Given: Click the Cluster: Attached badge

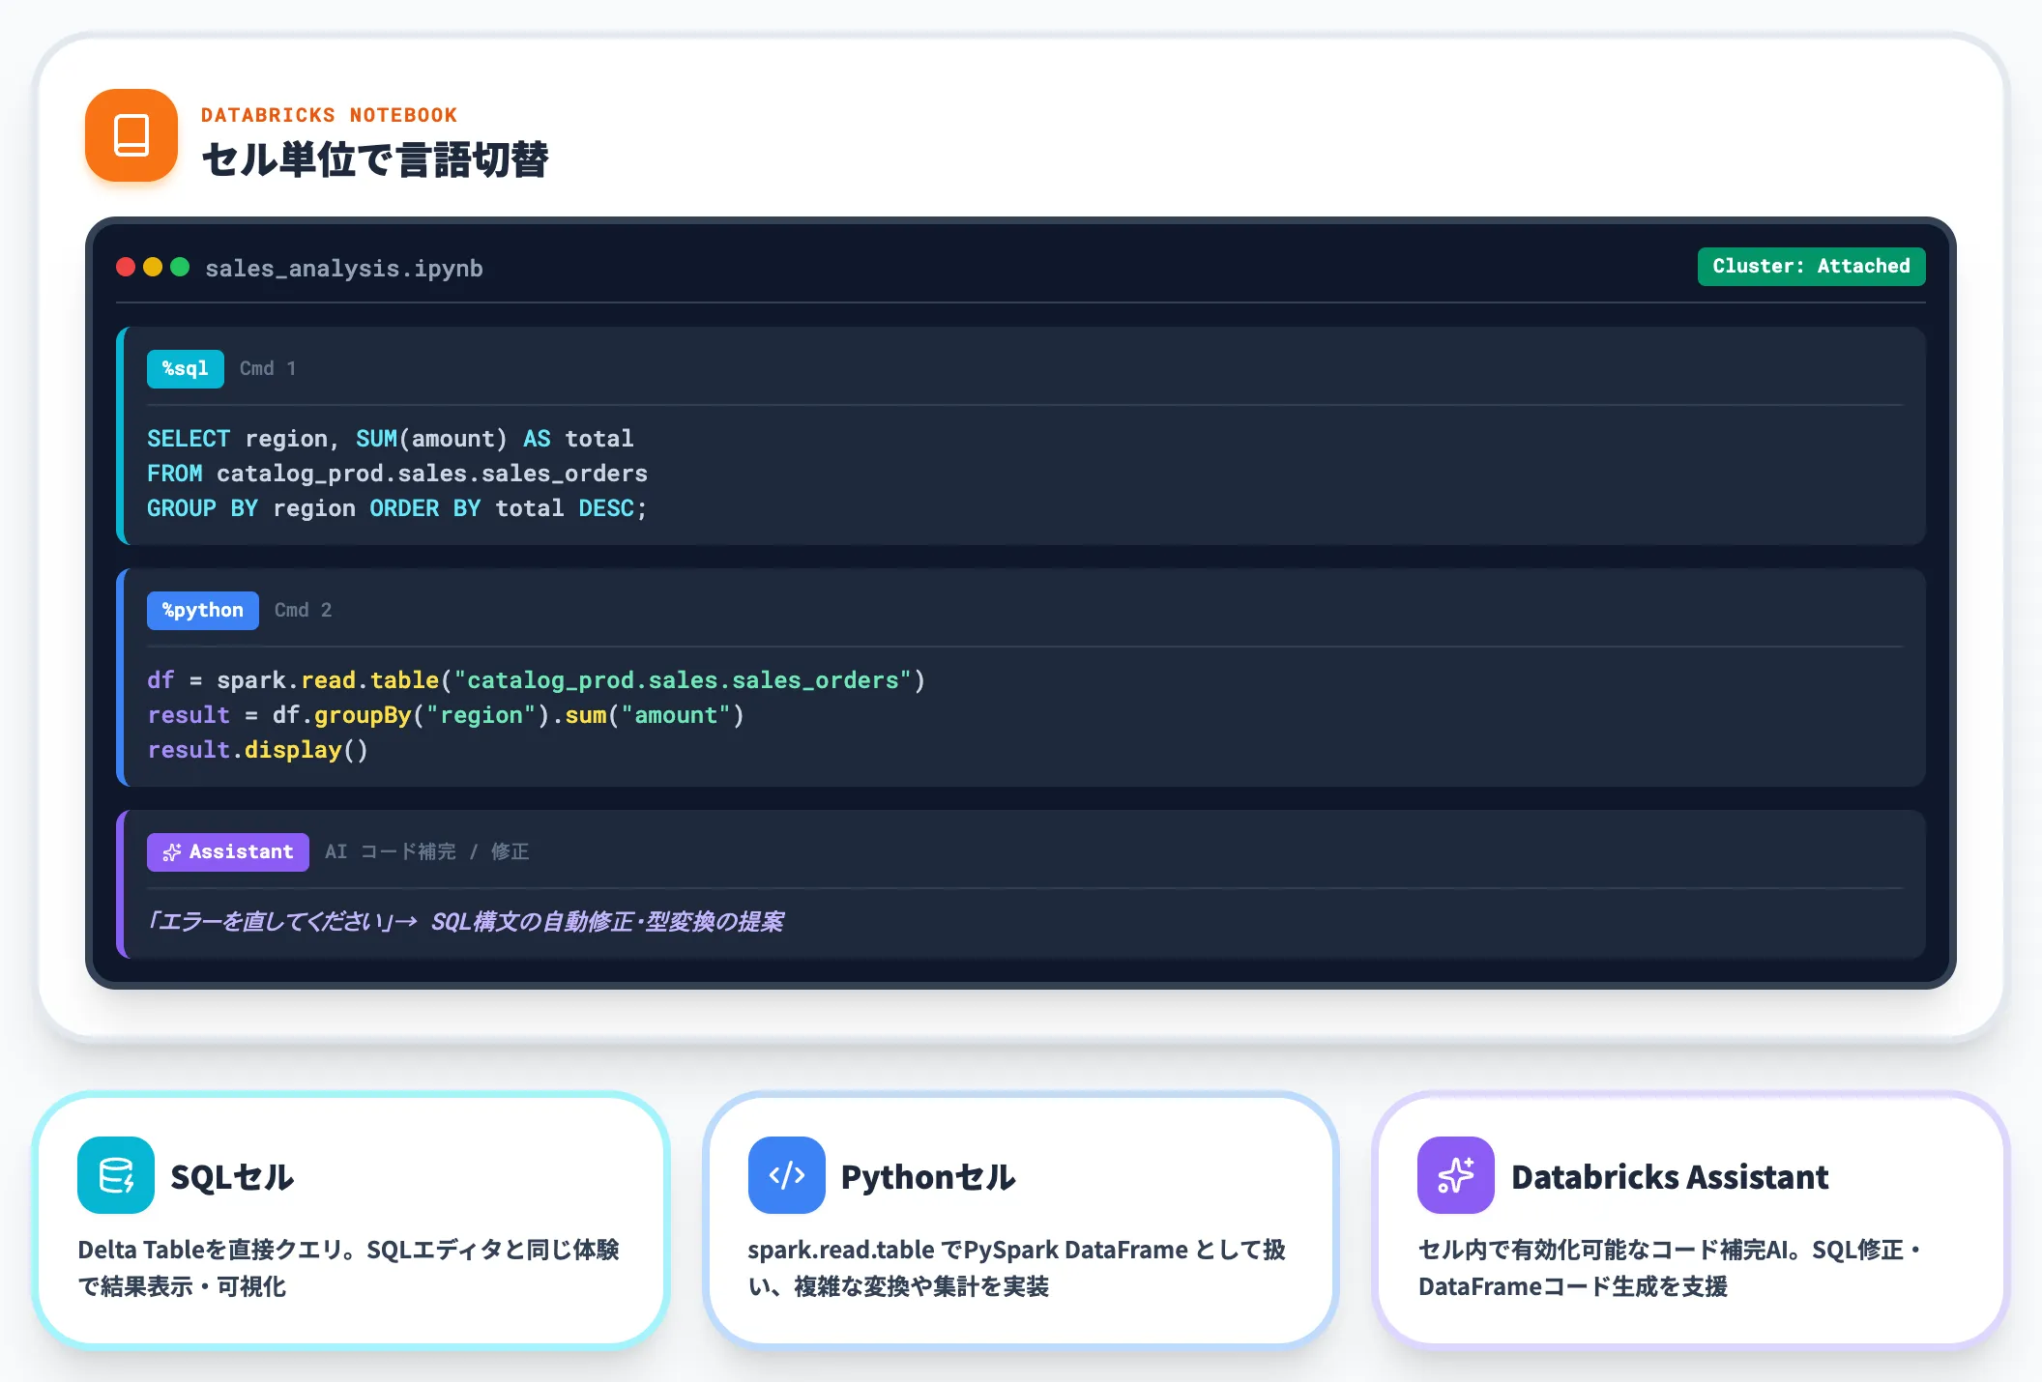Looking at the screenshot, I should click(1811, 267).
